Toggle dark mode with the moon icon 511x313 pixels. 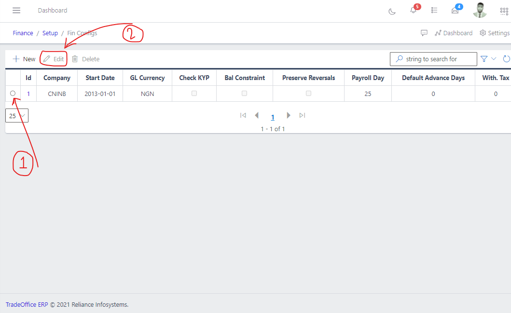[392, 11]
